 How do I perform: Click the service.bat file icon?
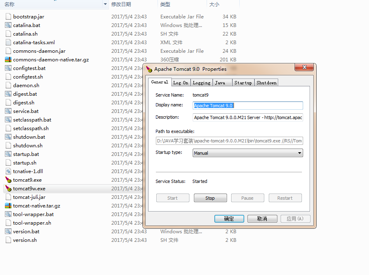8,111
